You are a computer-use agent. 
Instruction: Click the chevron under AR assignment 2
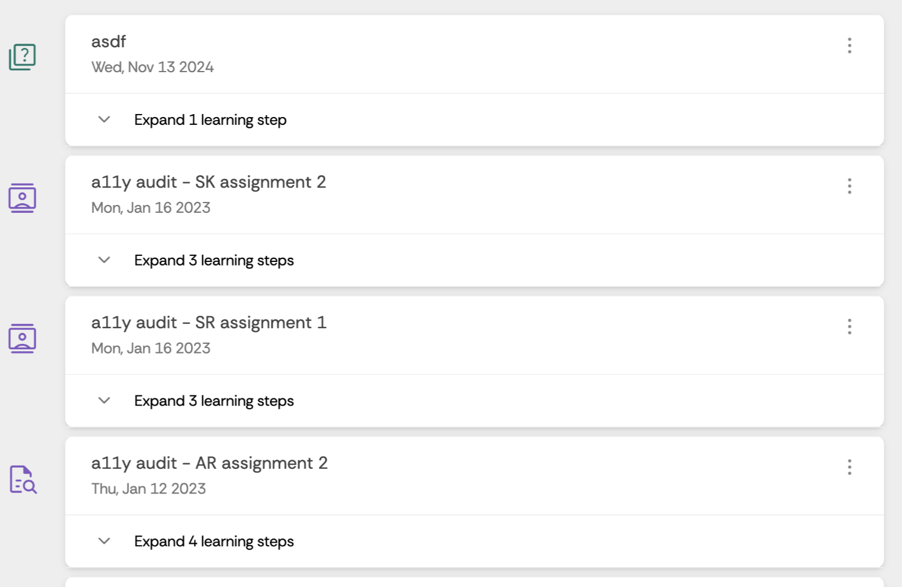click(104, 541)
